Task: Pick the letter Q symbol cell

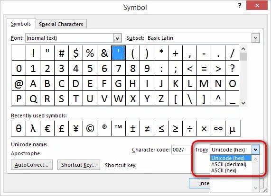Action: tap(33, 98)
